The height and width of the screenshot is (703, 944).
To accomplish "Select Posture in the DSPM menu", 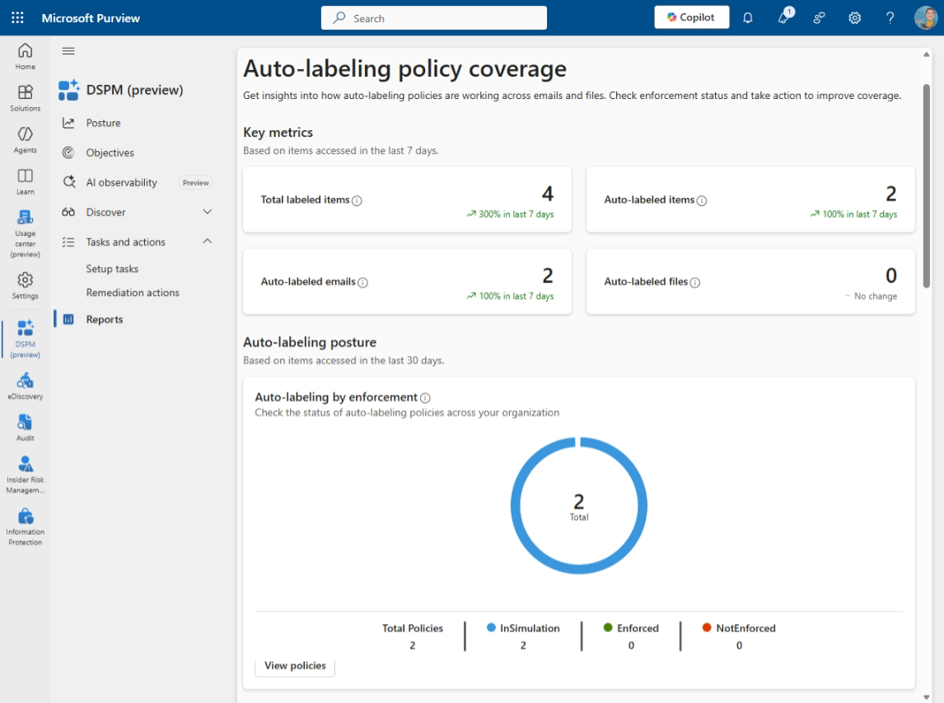I will pyautogui.click(x=103, y=123).
